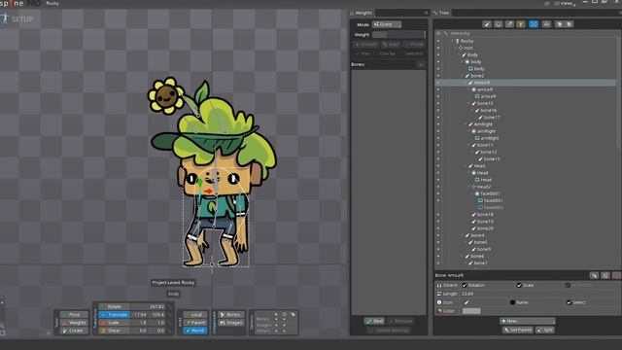Open the New... dropdown button
The width and height of the screenshot is (622, 350).
[x=527, y=321]
